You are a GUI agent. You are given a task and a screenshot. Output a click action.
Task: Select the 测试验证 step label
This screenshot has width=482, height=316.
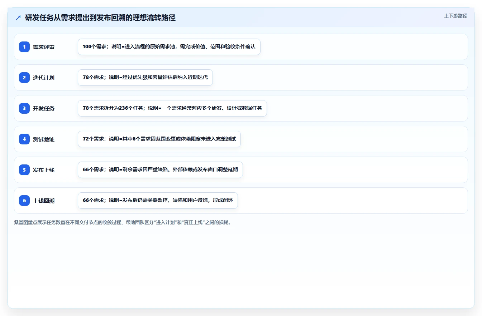[44, 139]
